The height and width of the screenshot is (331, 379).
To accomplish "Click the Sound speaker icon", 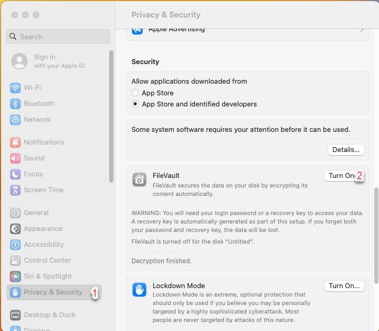I will [x=15, y=158].
